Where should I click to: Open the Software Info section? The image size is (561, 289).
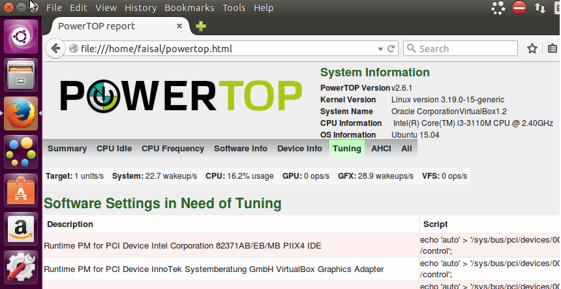click(x=241, y=149)
